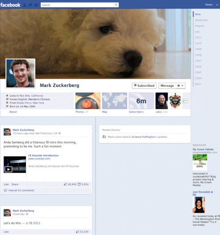Open the About section link
The width and height of the screenshot is (220, 235).
pyautogui.click(x=13, y=112)
